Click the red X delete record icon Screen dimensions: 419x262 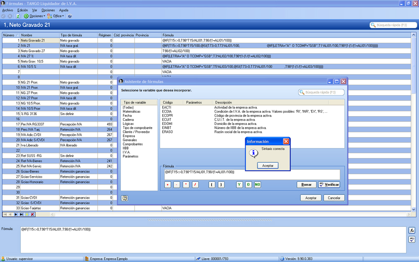[33, 214]
